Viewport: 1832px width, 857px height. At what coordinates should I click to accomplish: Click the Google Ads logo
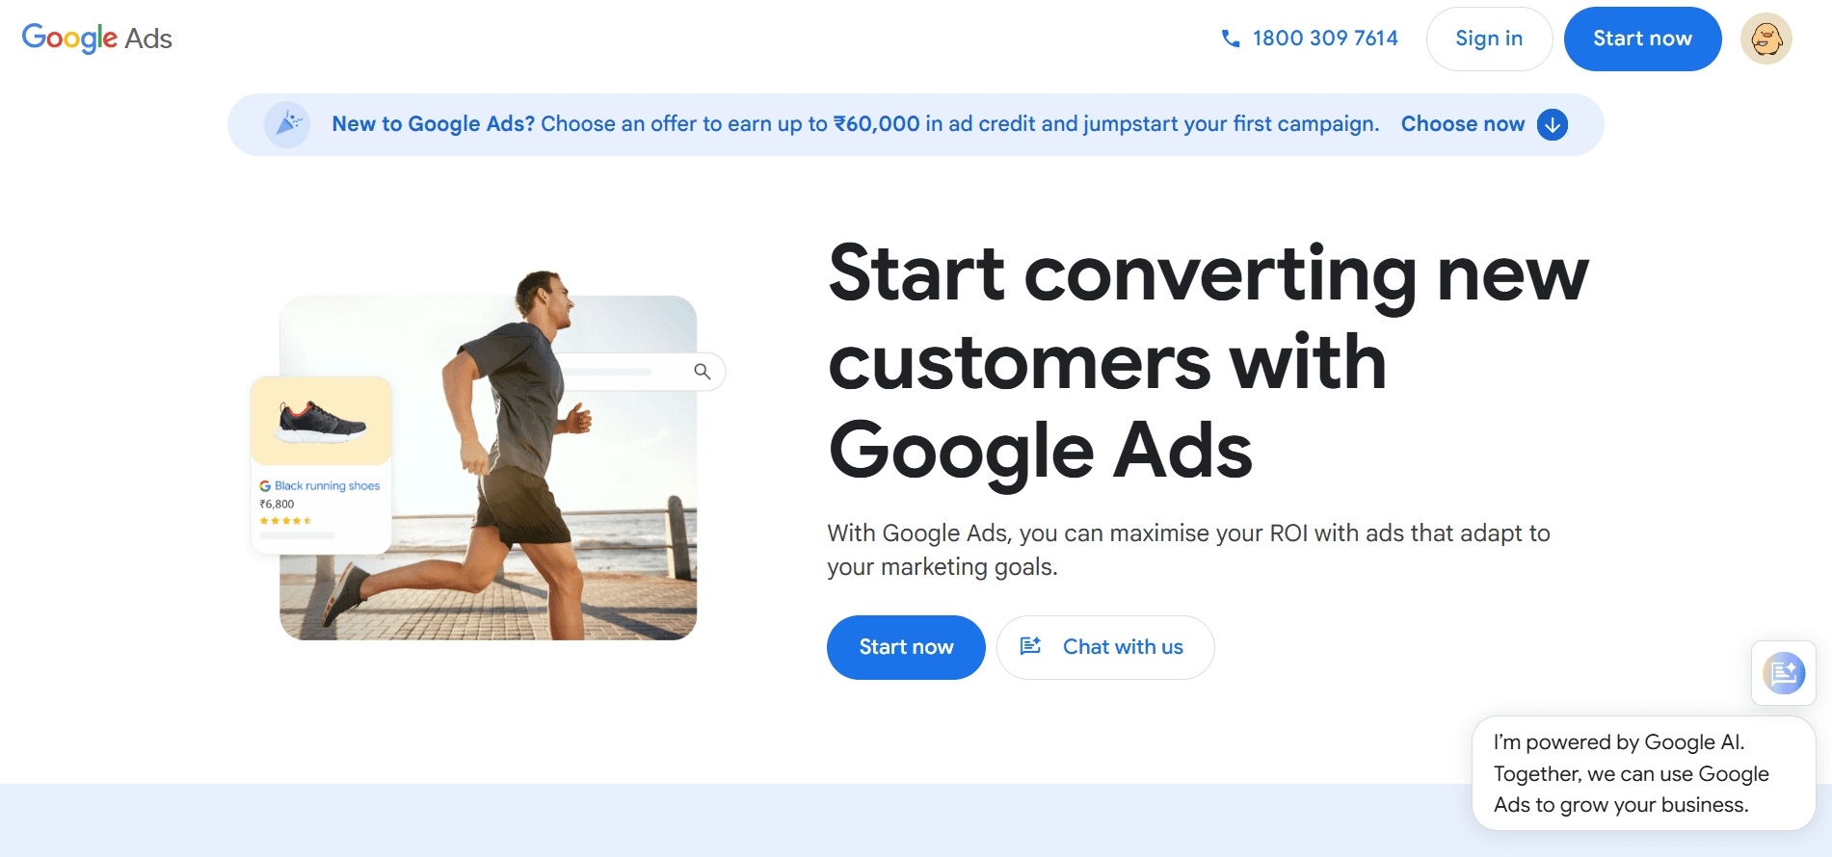coord(97,39)
